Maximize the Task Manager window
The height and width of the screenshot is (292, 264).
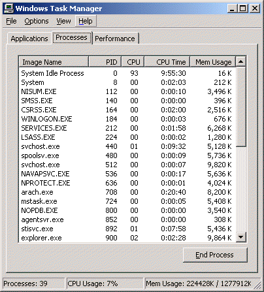242,8
